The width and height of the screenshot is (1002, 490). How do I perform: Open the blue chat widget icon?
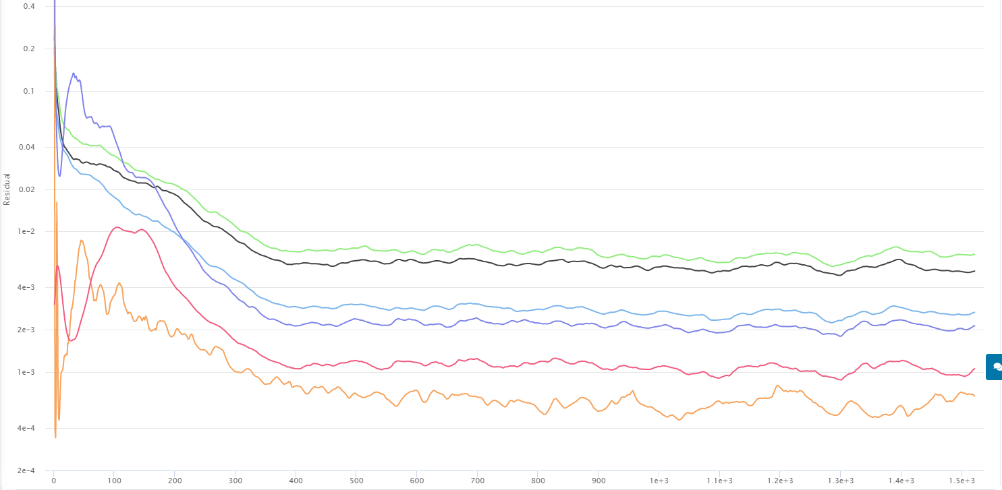[x=995, y=367]
